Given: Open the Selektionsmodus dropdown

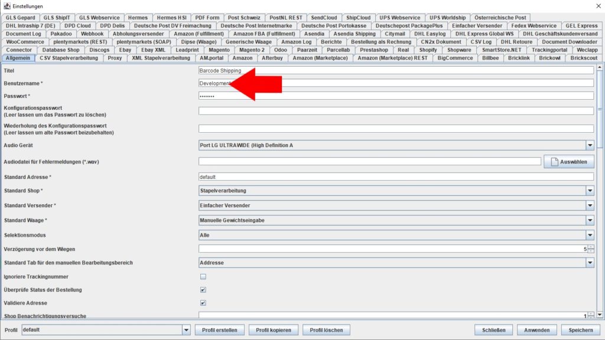Looking at the screenshot, I should click(590, 235).
